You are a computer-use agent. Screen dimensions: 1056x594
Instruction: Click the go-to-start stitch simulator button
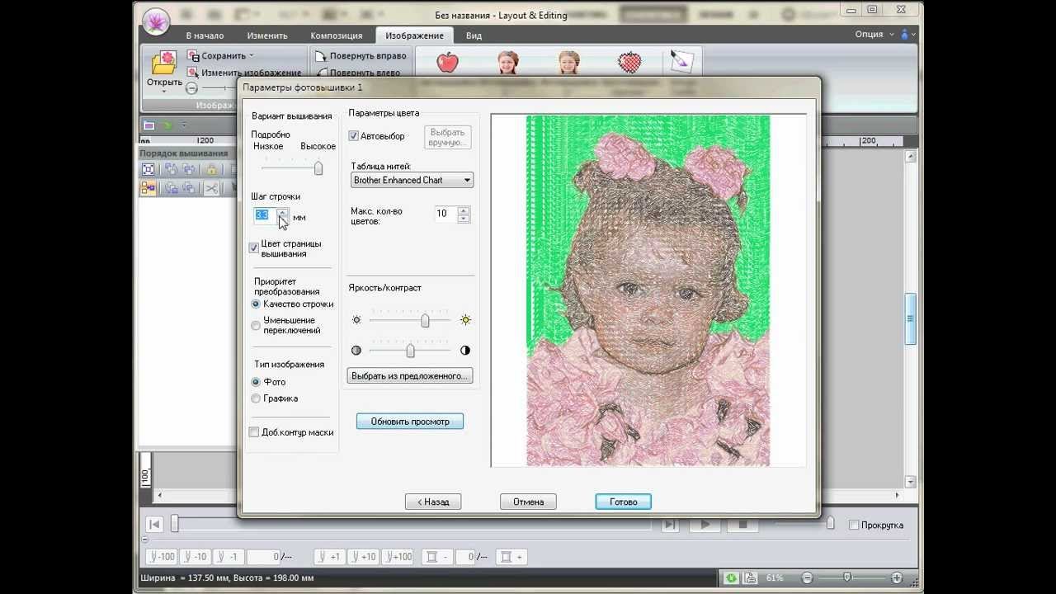(154, 525)
